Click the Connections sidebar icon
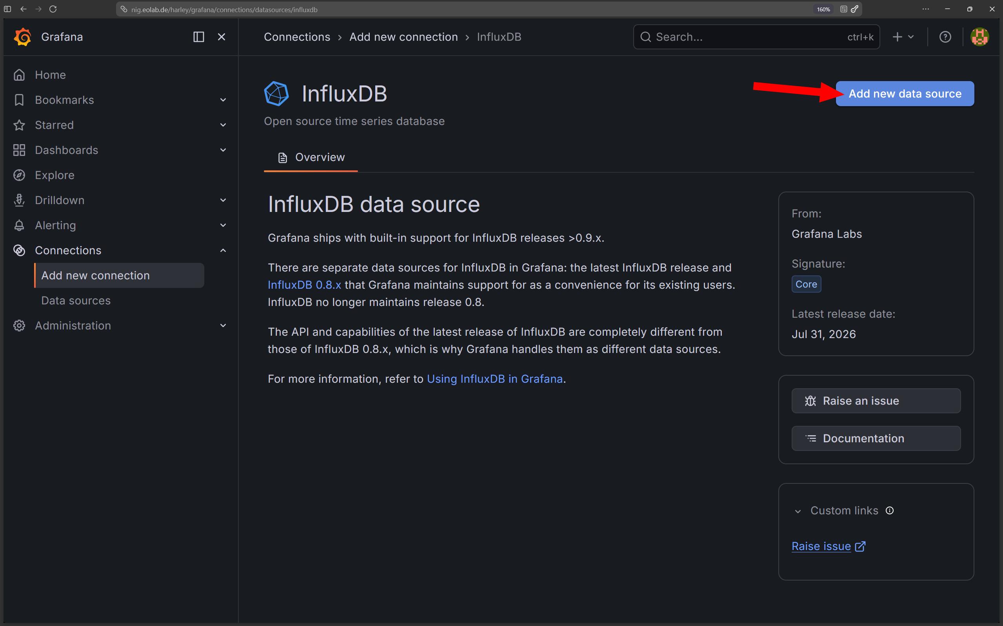 pyautogui.click(x=19, y=250)
